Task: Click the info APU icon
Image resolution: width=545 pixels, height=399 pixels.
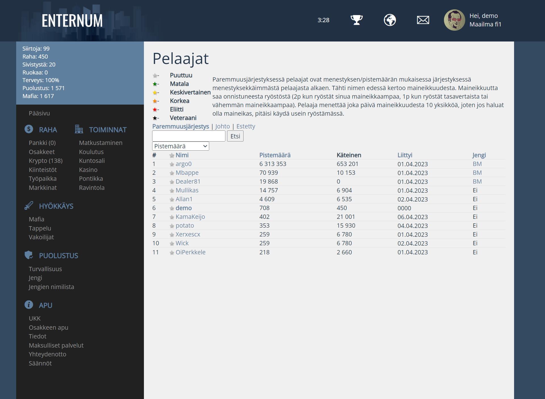Action: 29,305
